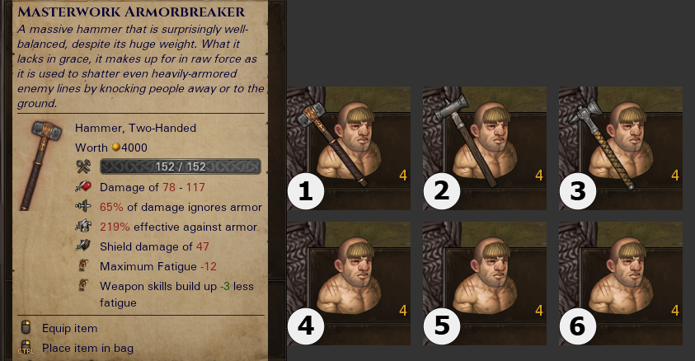Click the Maximum Fatigue icon

[x=83, y=265]
